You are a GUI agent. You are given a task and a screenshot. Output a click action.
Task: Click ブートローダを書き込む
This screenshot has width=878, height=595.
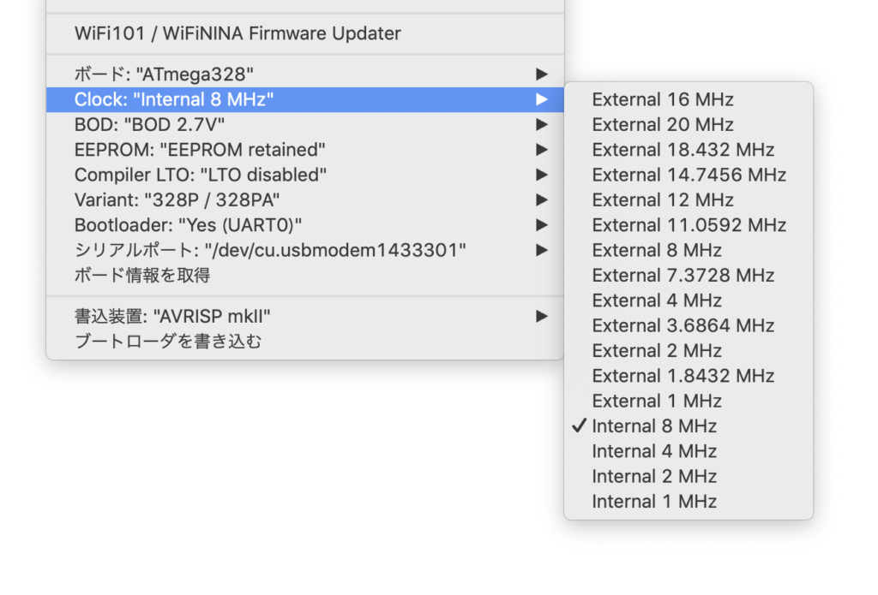tap(168, 342)
